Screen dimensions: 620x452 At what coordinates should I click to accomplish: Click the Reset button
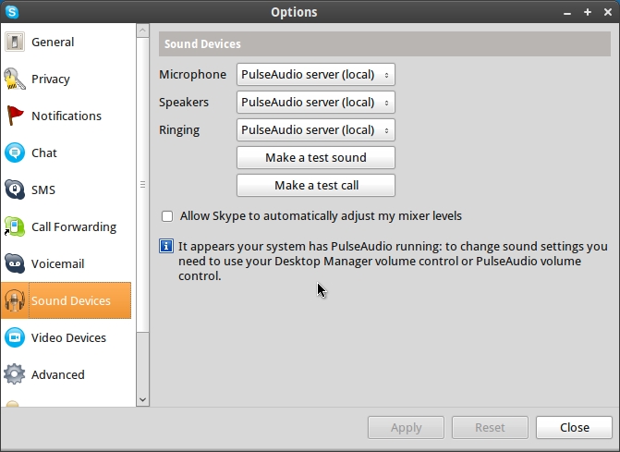coord(491,427)
